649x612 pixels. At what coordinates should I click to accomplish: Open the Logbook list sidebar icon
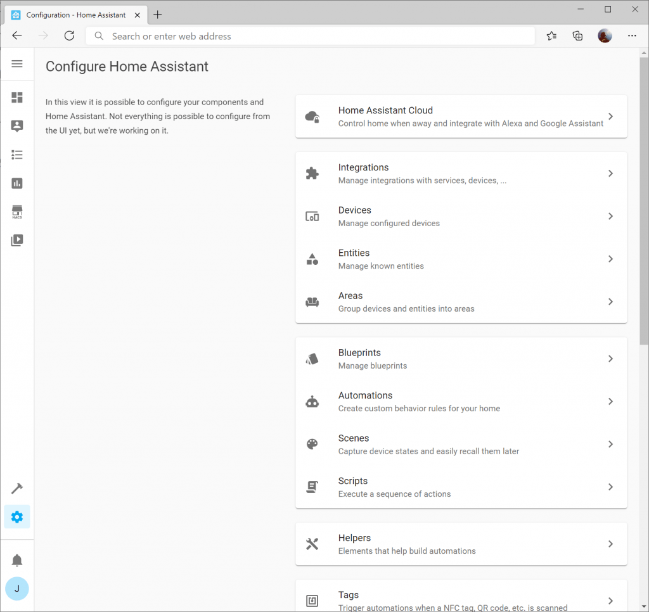16,155
